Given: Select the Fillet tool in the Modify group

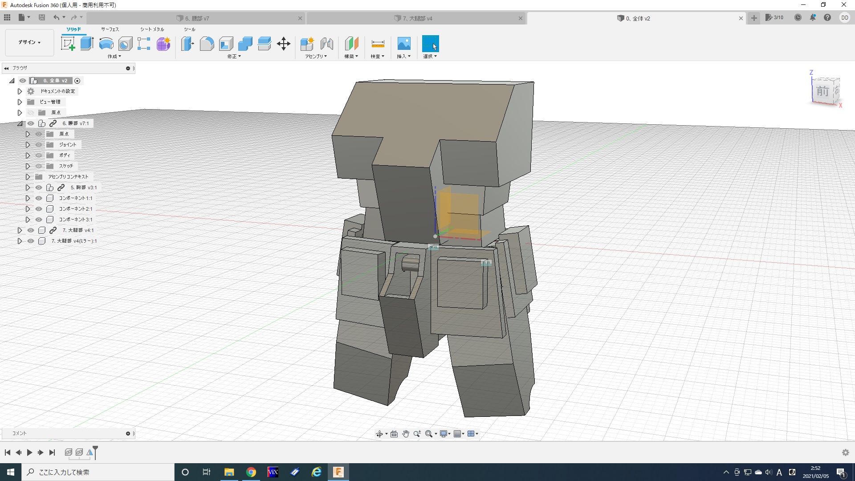Looking at the screenshot, I should [207, 44].
